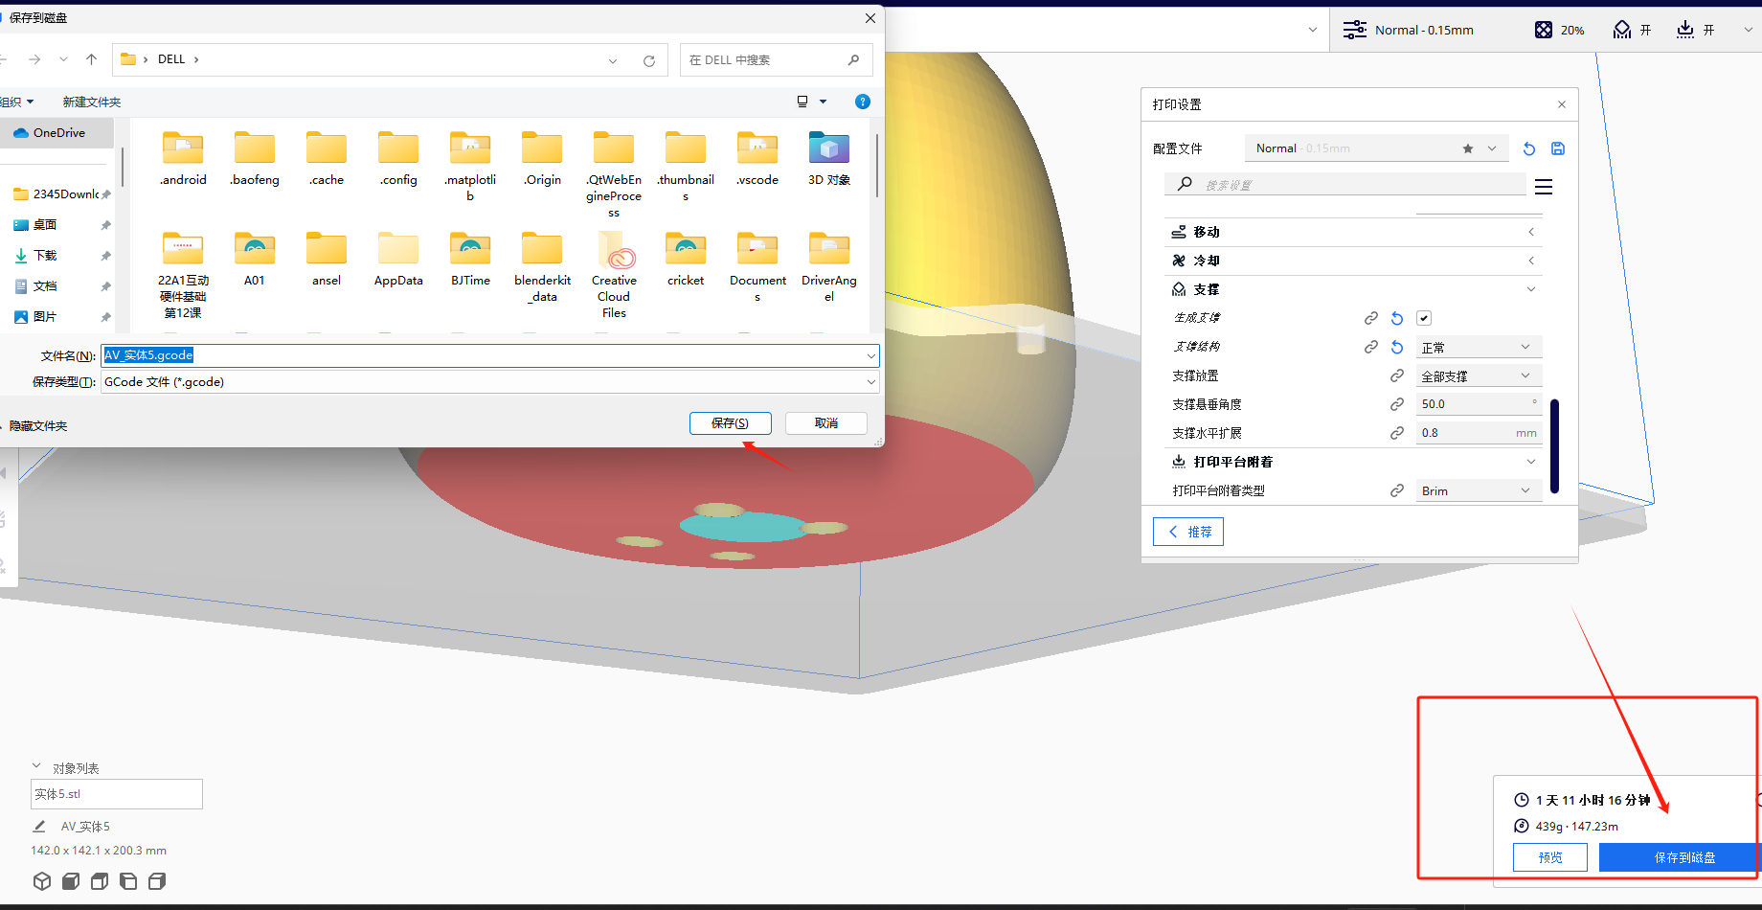Open the 支撑结构 dropdown set to 正常
The height and width of the screenshot is (910, 1762).
[1479, 347]
